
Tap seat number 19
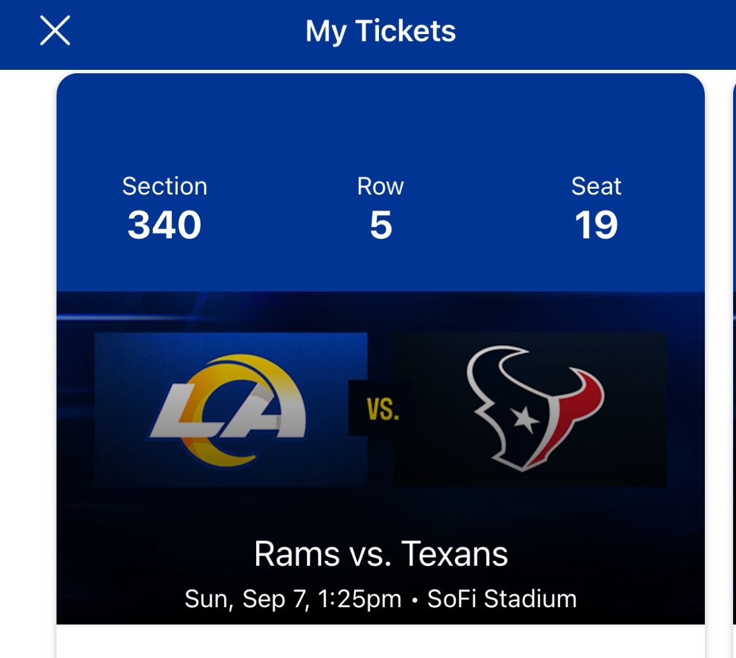[596, 225]
